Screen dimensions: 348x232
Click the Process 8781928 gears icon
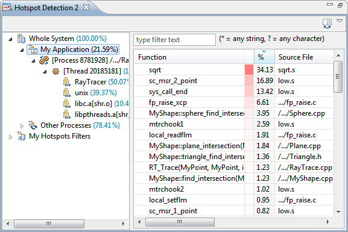(44, 60)
